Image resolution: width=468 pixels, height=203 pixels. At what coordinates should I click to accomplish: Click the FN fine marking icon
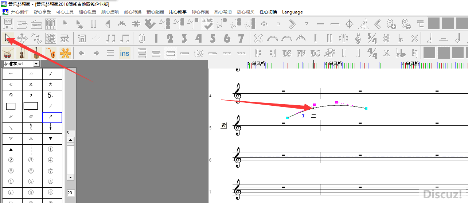click(x=301, y=53)
